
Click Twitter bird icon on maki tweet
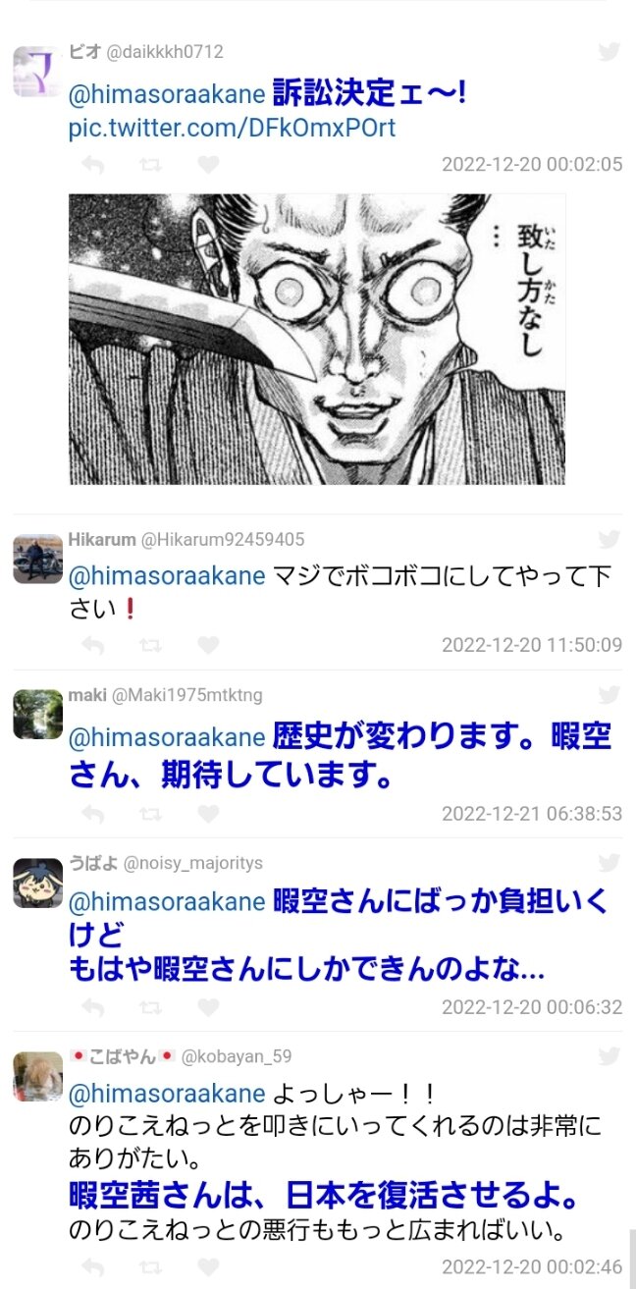pos(609,695)
